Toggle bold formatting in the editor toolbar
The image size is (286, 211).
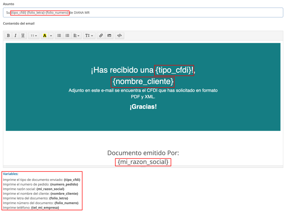tap(8, 36)
